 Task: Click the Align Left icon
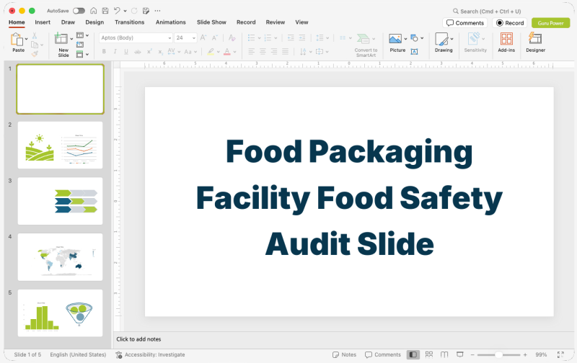(251, 51)
